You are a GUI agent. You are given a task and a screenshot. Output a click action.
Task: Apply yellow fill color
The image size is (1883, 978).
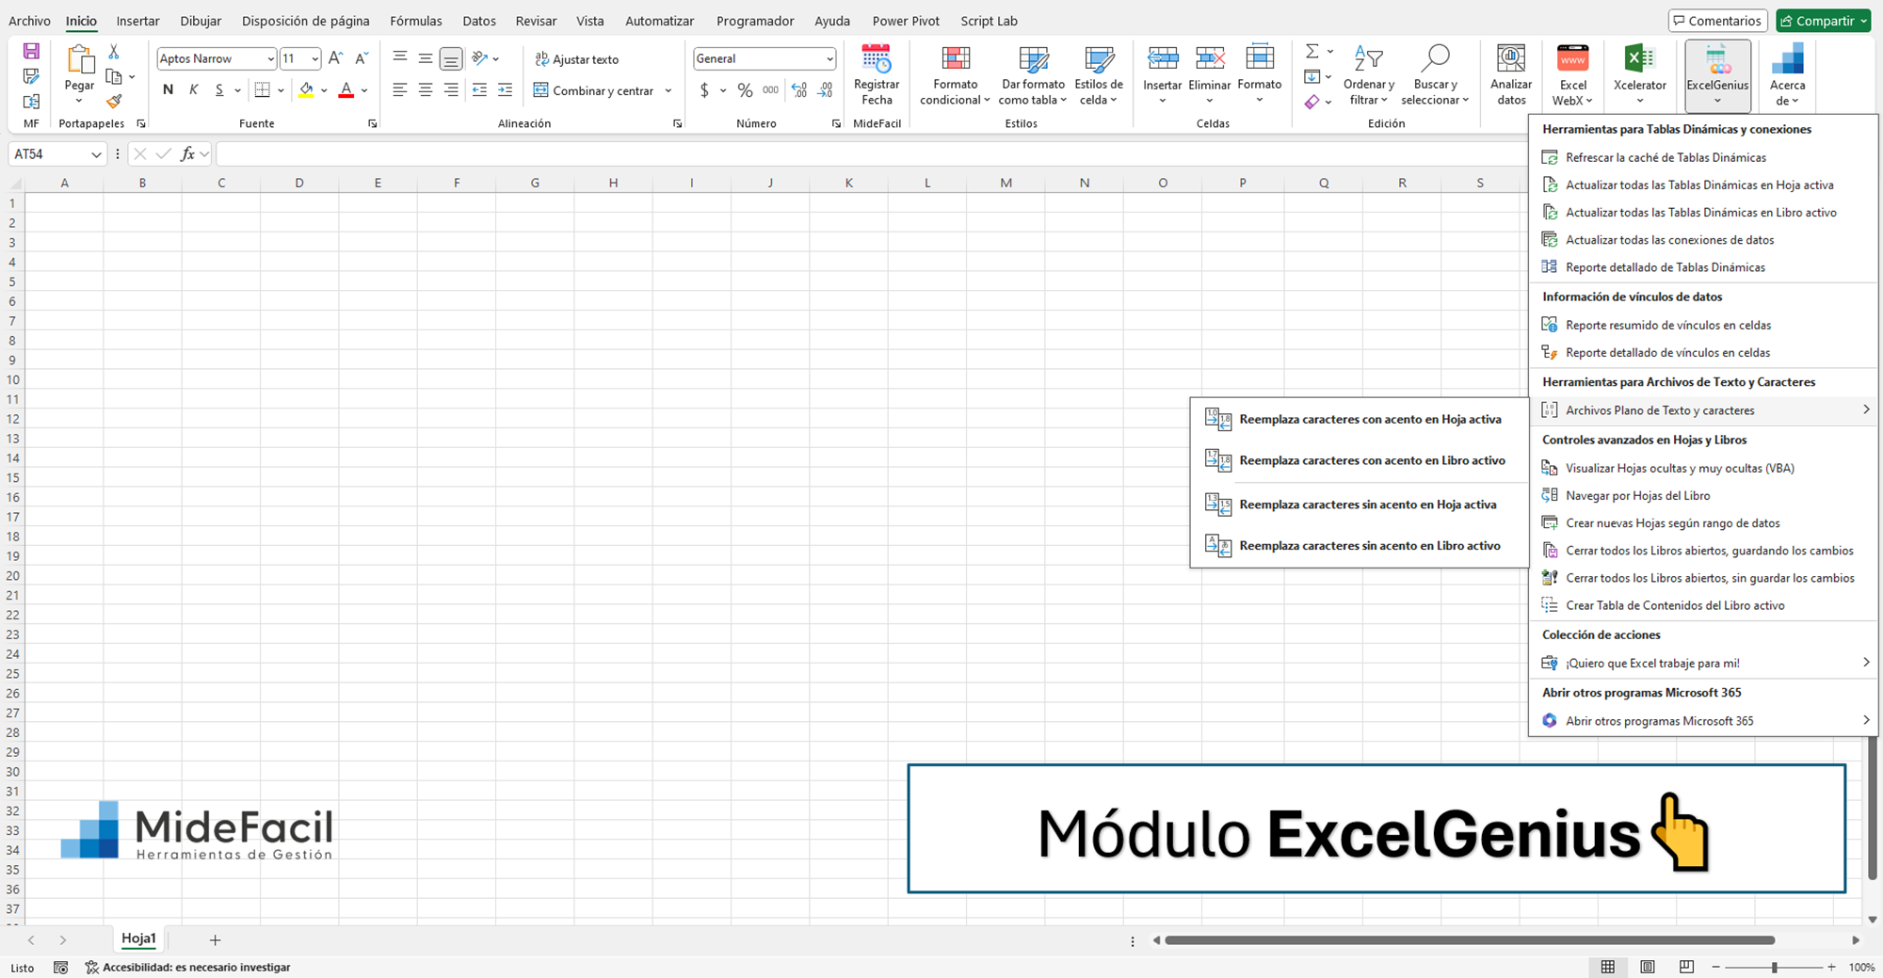tap(306, 90)
